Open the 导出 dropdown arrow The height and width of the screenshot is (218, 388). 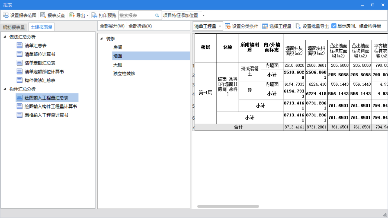pos(88,15)
